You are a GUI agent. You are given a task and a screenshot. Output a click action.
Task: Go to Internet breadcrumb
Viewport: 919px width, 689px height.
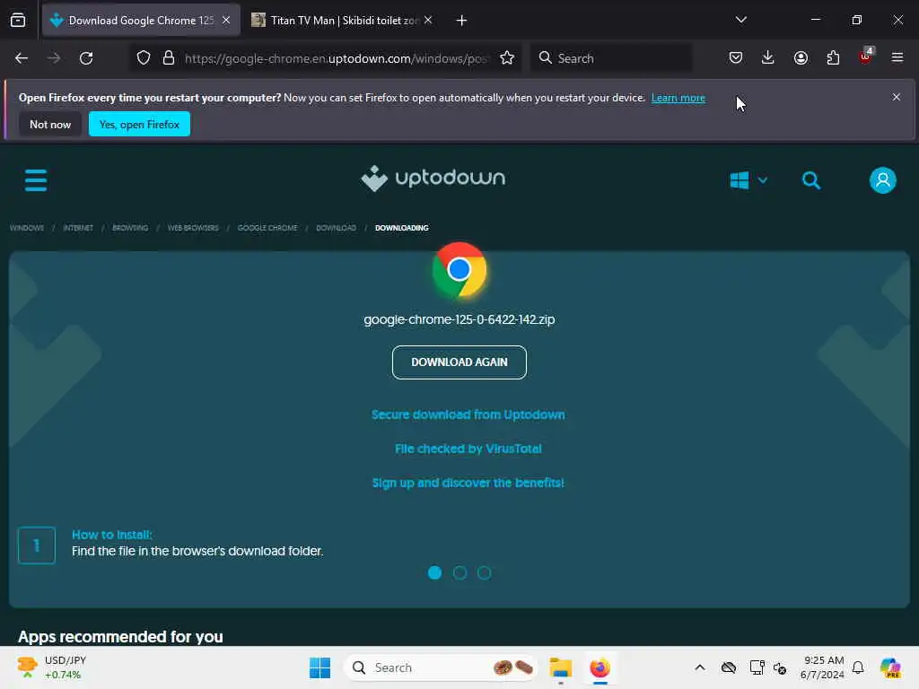click(78, 228)
